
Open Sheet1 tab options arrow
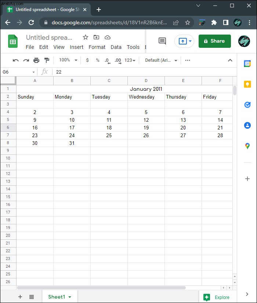70,297
